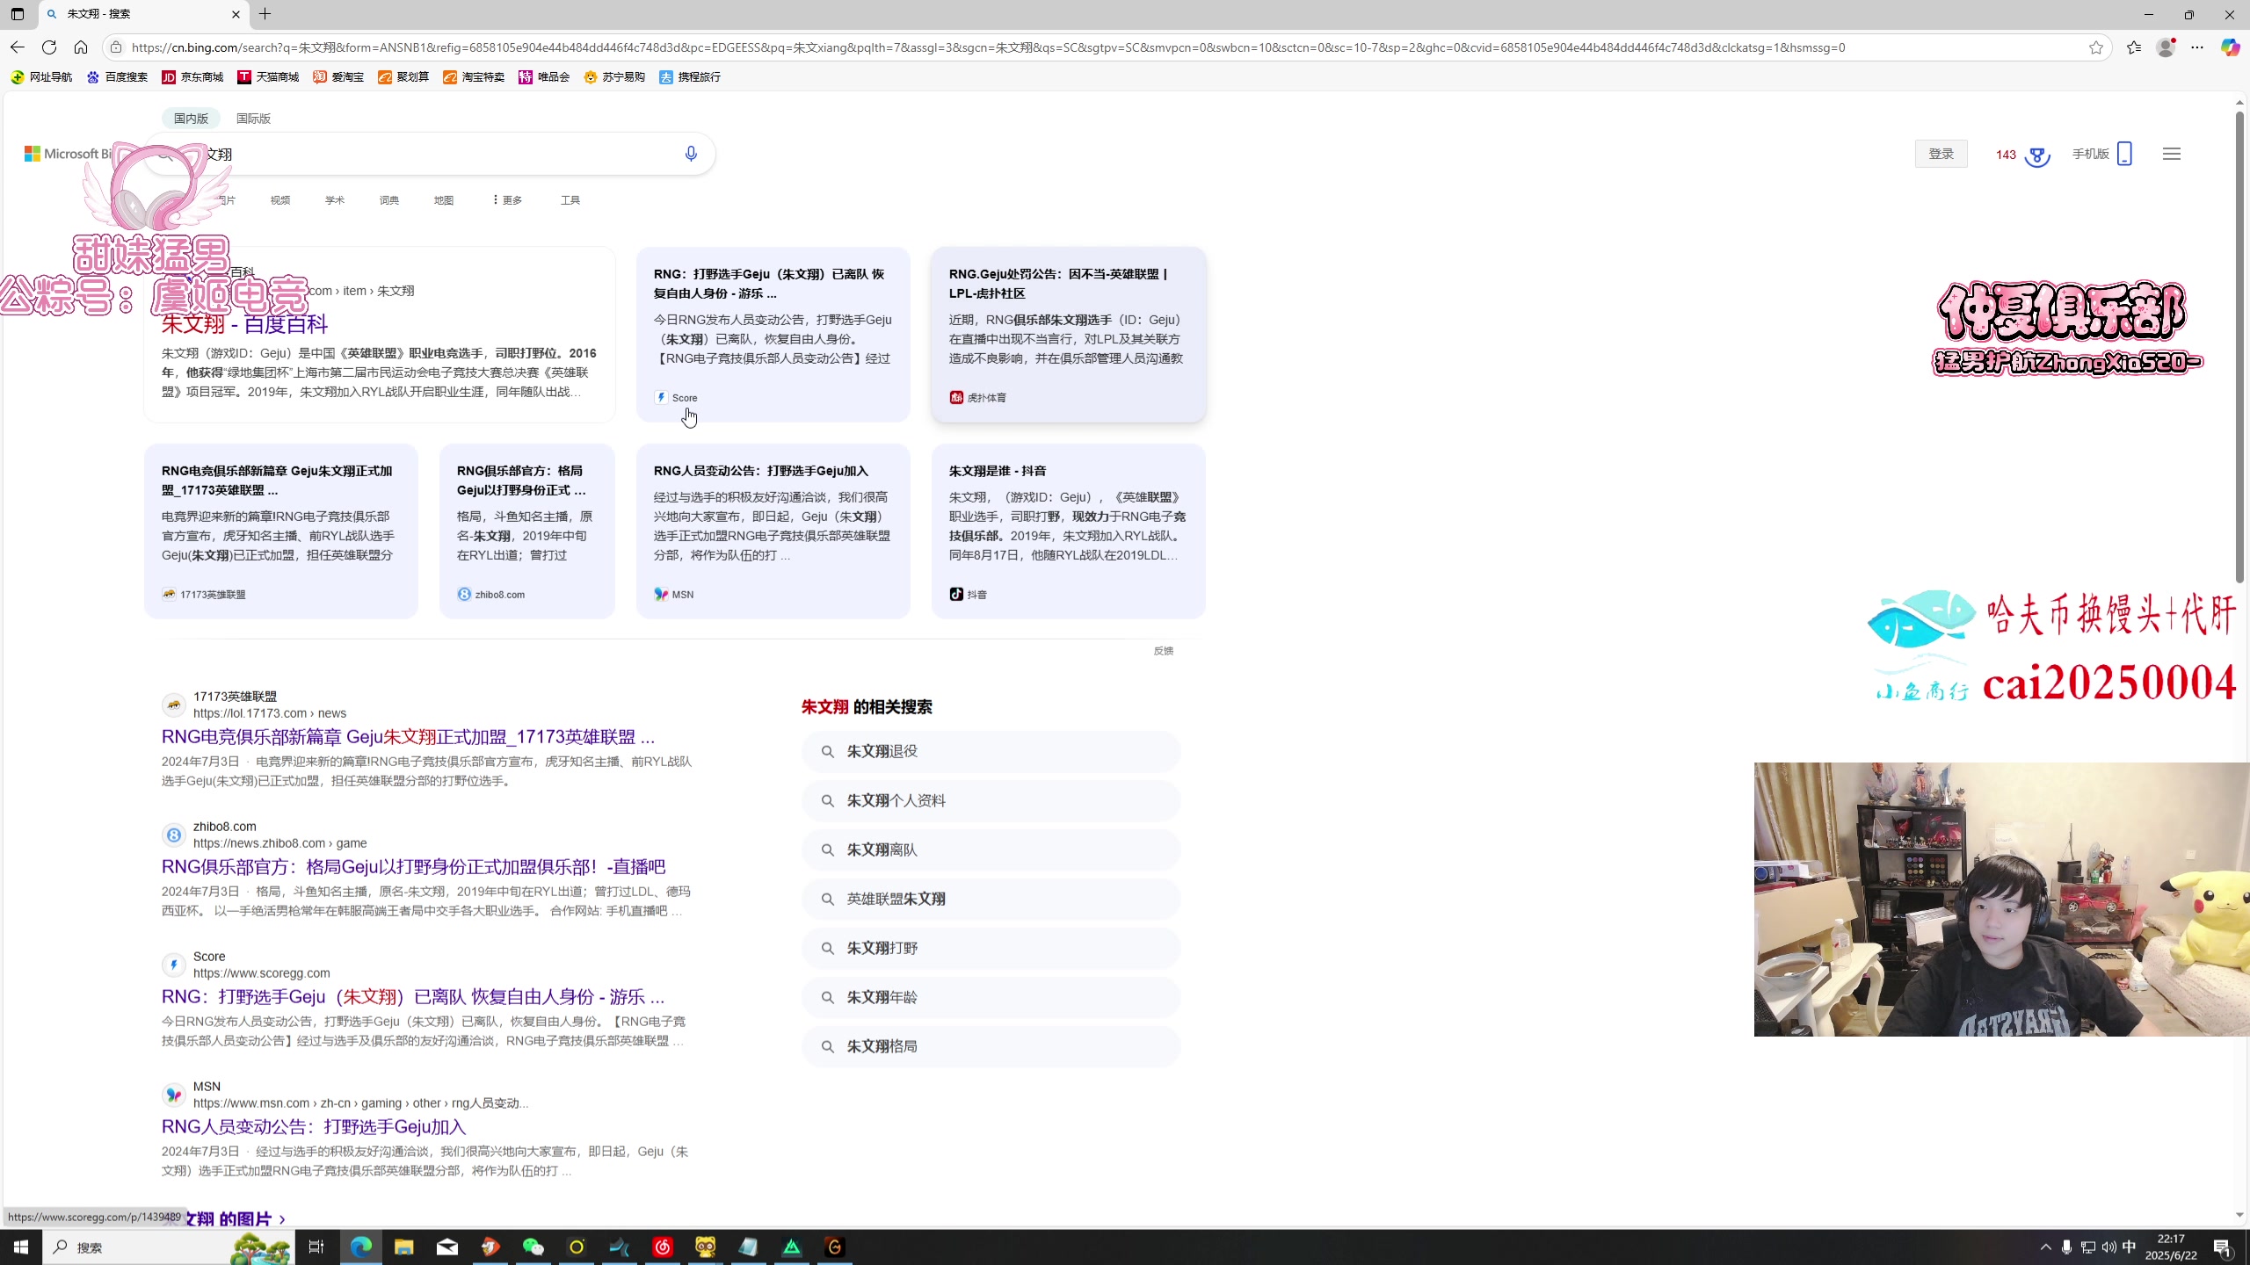Search related term 朱文翔离队
This screenshot has height=1265, width=2250.
coord(991,849)
